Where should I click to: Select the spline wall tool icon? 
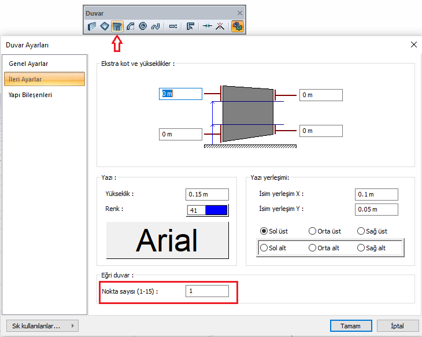(x=155, y=26)
